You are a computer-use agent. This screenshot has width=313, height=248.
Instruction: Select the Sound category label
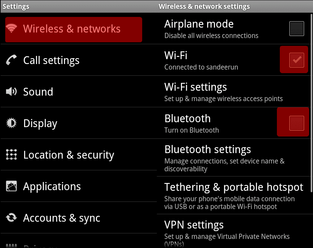pyautogui.click(x=38, y=92)
